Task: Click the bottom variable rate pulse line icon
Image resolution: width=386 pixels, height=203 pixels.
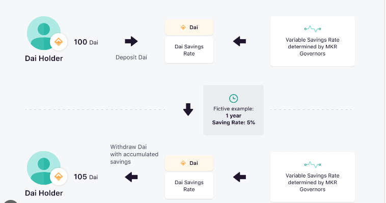Action: click(x=312, y=165)
